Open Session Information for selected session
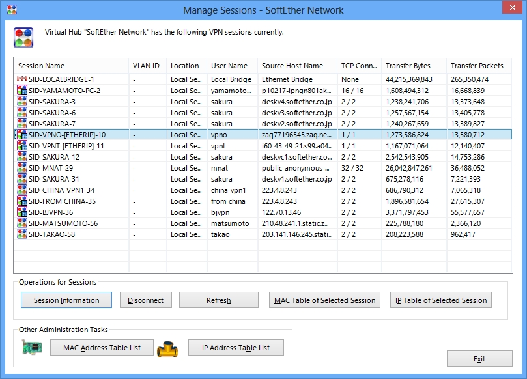 point(66,300)
